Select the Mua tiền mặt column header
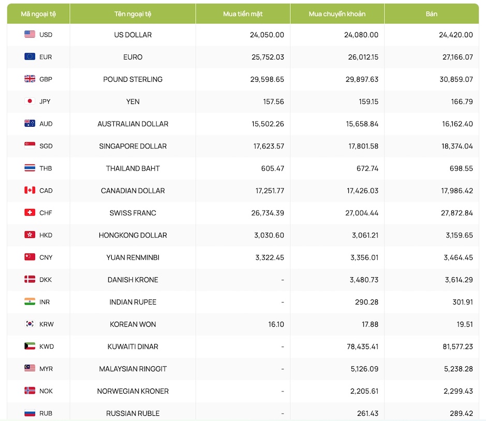486x421 pixels. point(243,14)
